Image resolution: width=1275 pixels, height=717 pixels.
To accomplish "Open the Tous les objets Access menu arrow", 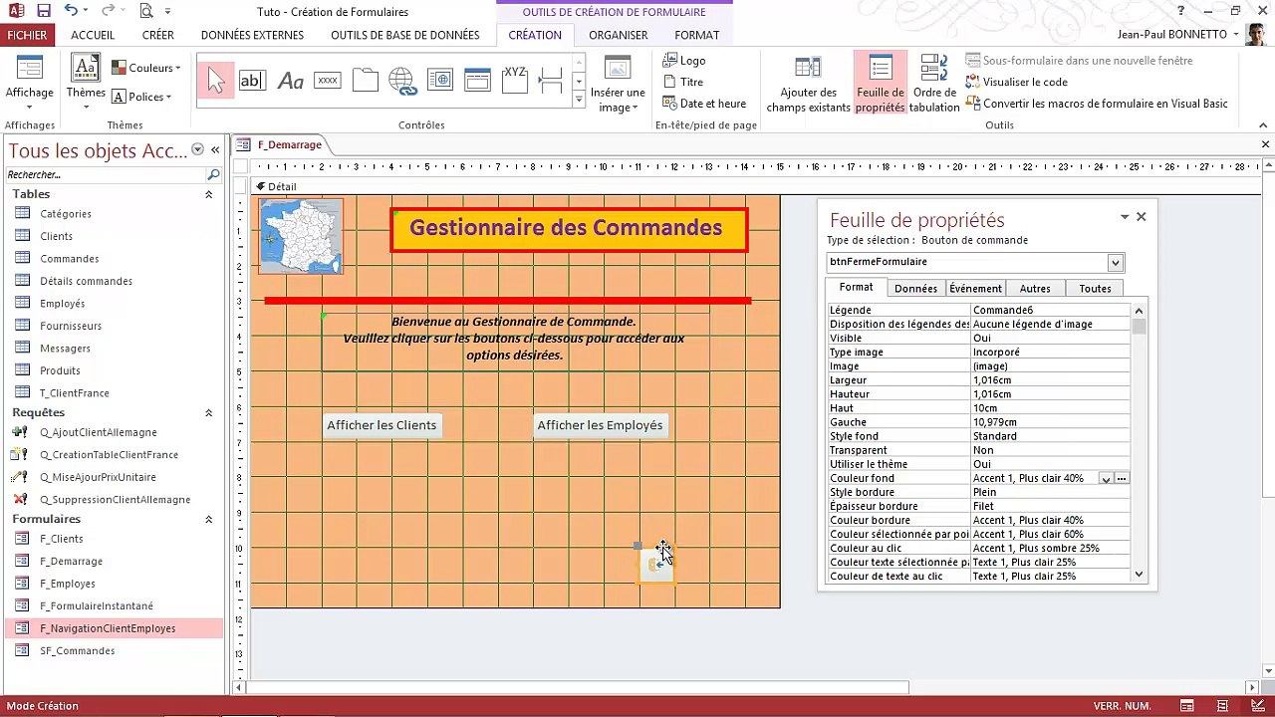I will (197, 149).
